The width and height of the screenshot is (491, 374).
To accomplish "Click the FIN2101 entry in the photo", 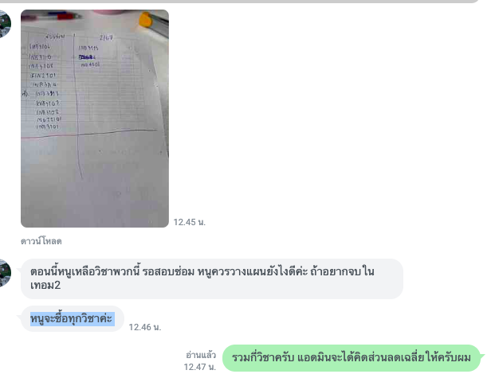I will [43, 76].
